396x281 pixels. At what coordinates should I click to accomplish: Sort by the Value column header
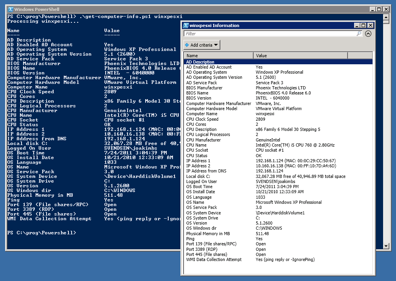(300, 56)
